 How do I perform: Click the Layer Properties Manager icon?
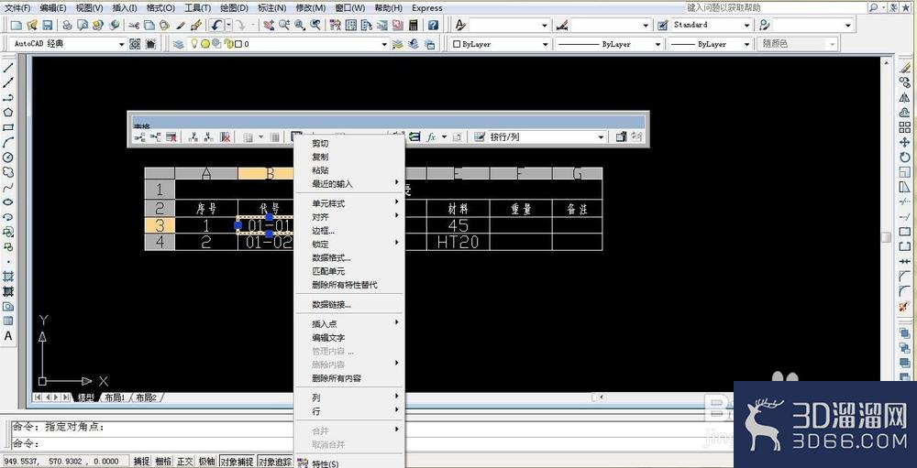coord(179,44)
